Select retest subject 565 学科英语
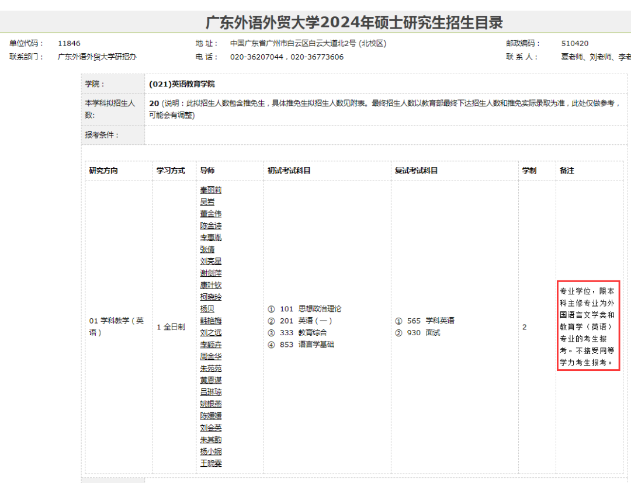631x483 pixels. [431, 321]
